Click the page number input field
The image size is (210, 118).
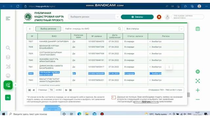click(x=51, y=90)
